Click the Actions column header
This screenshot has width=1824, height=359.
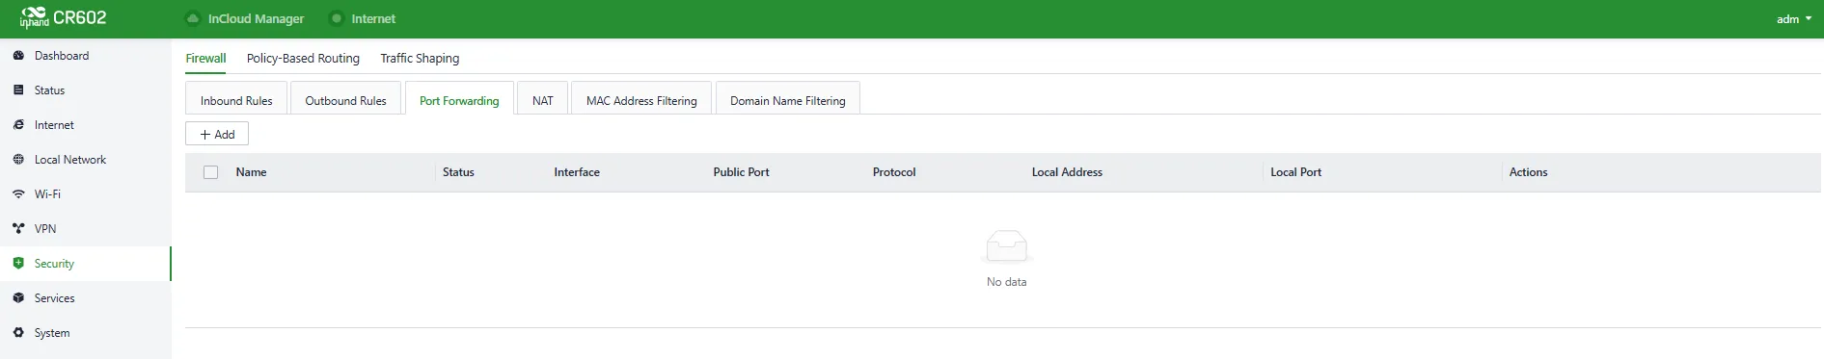1528,172
